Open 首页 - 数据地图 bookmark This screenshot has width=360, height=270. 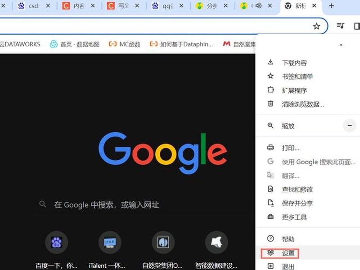pyautogui.click(x=75, y=44)
